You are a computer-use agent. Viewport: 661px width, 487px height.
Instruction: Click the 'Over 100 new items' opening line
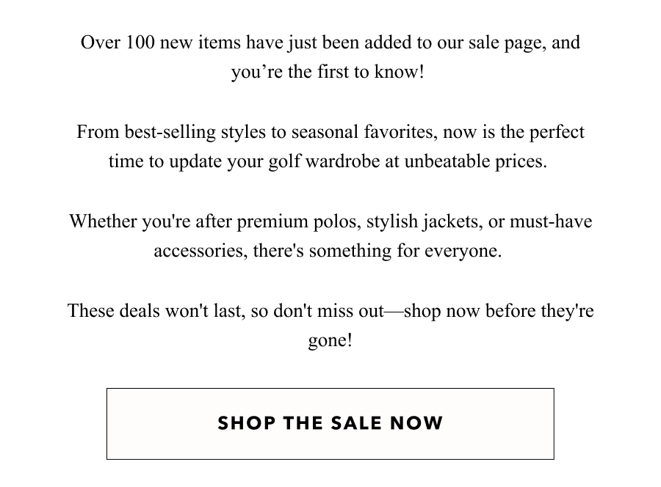coord(330,43)
